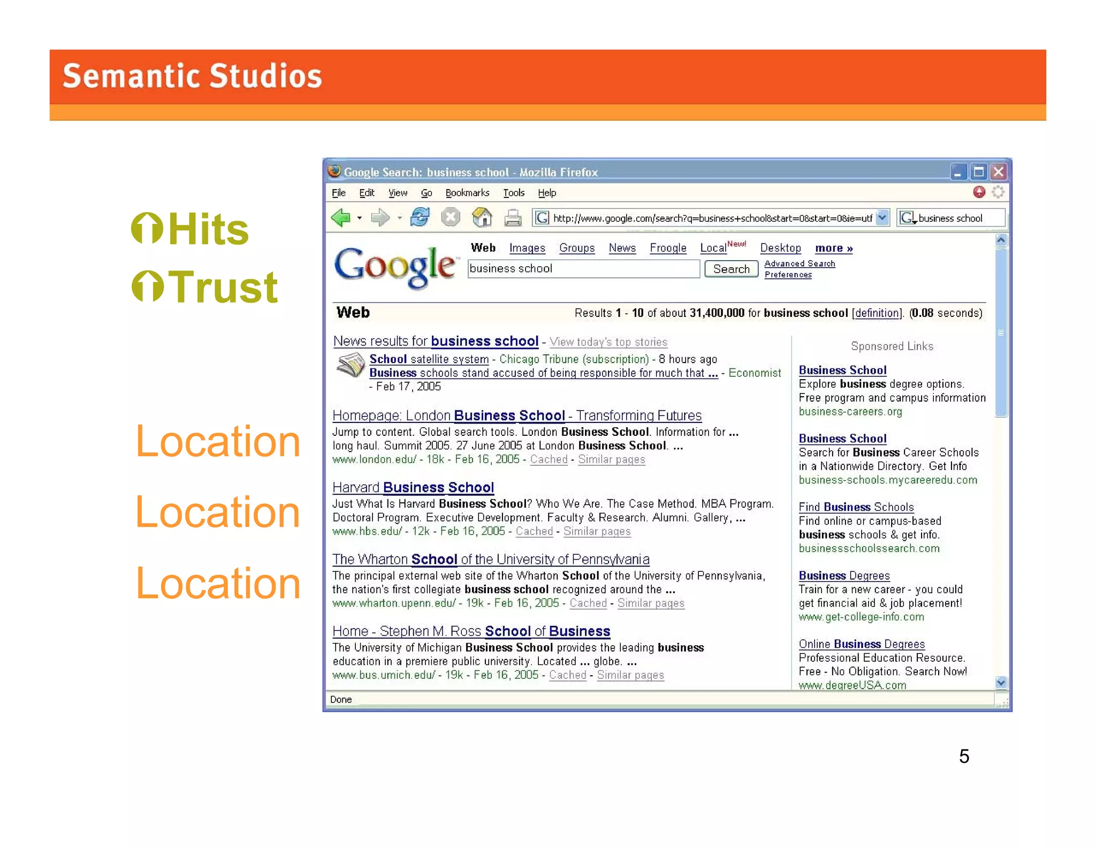Reload the page with the Refresh icon

[x=420, y=217]
